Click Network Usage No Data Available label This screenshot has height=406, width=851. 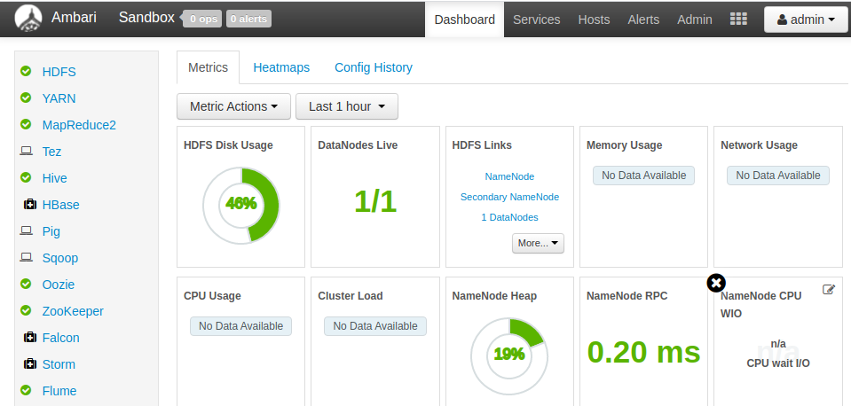pos(778,176)
